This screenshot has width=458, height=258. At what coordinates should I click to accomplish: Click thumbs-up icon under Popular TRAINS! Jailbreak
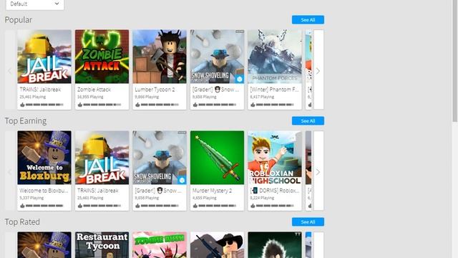click(22, 105)
